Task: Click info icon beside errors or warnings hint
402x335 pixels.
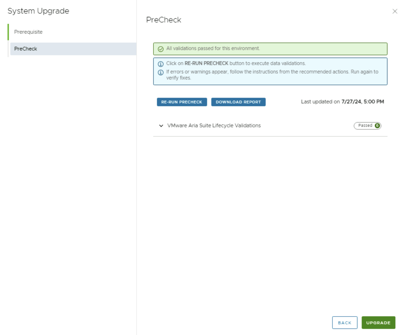Action: pyautogui.click(x=160, y=72)
